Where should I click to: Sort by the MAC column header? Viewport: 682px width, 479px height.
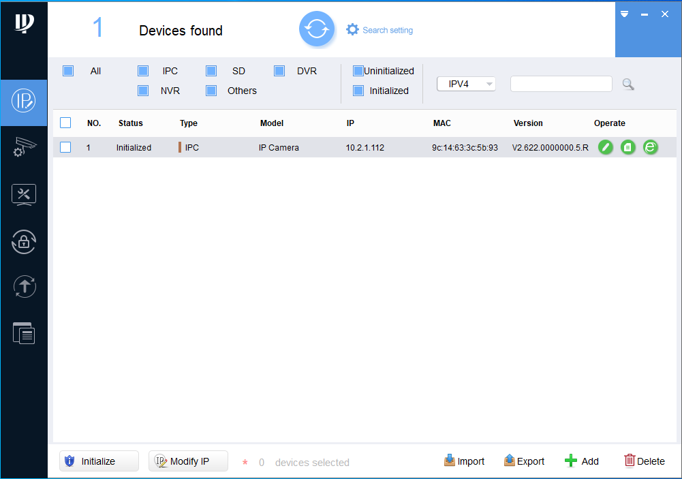coord(442,123)
